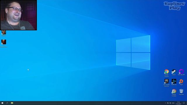Viewport: 187px width, 105px height.
Task: Select the Recycle Bin icon
Action: (181, 92)
